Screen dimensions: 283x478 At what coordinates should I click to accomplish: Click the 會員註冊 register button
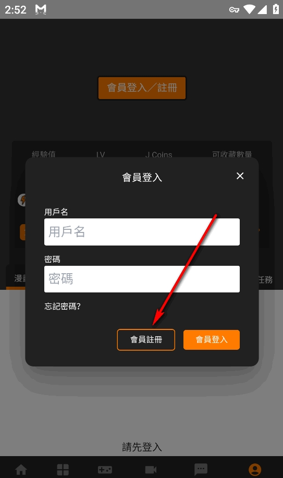pos(146,339)
